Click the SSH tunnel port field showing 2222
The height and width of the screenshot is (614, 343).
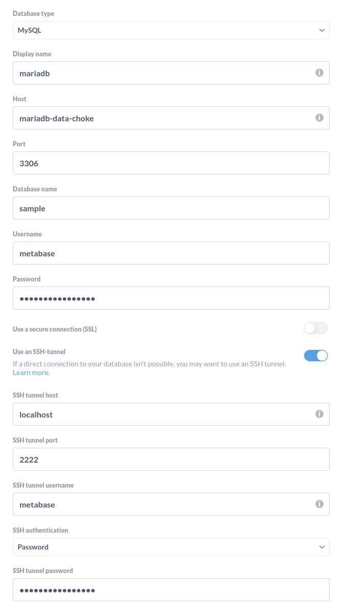tap(171, 459)
